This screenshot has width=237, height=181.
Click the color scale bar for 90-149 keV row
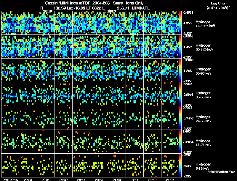[x=180, y=47]
